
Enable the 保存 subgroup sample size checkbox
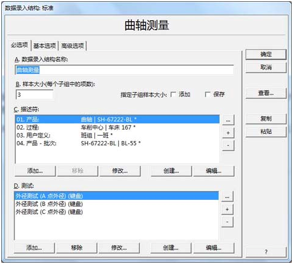pyautogui.click(x=208, y=94)
